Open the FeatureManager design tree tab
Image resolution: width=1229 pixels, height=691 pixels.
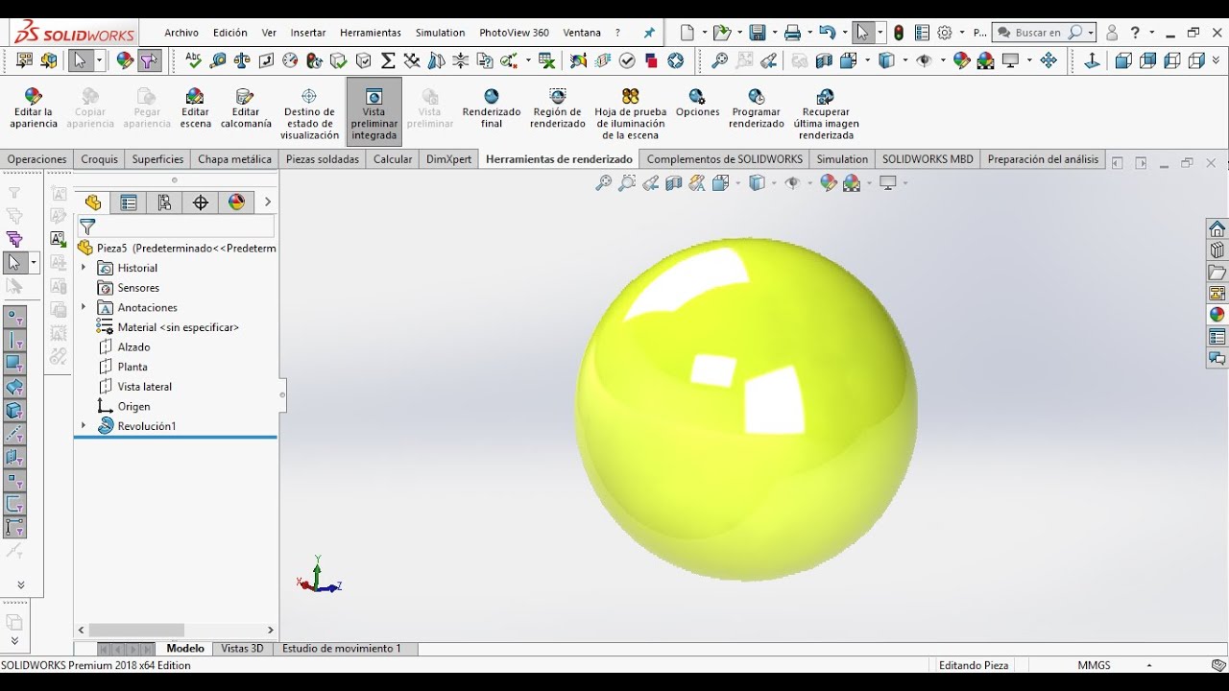(x=93, y=203)
